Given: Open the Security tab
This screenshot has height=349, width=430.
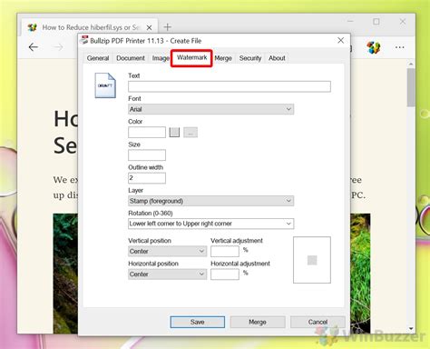Looking at the screenshot, I should (250, 58).
